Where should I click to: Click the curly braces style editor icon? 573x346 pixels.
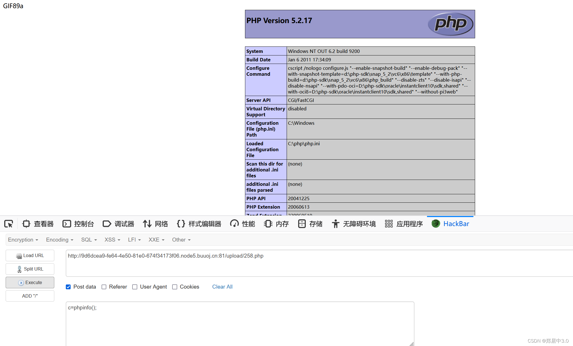[181, 224]
